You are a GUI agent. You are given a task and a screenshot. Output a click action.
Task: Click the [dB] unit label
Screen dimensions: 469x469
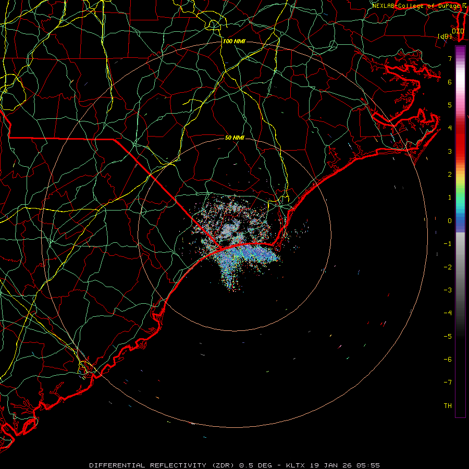click(x=445, y=36)
